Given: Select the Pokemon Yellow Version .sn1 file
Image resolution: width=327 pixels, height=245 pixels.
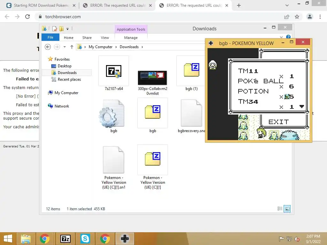Looking at the screenshot, I should (x=114, y=167).
